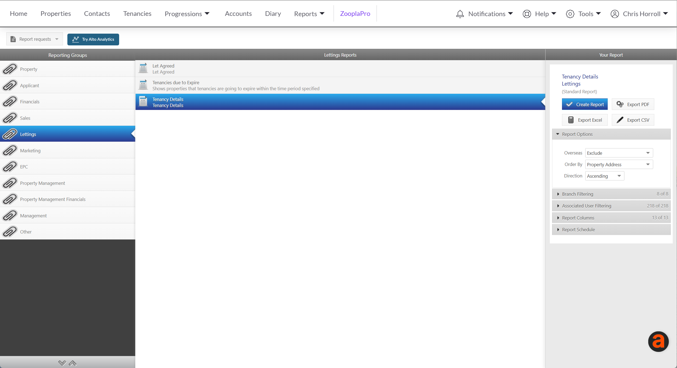This screenshot has height=368, width=677.
Task: Open the Order By Property Address dropdown
Action: (x=619, y=164)
